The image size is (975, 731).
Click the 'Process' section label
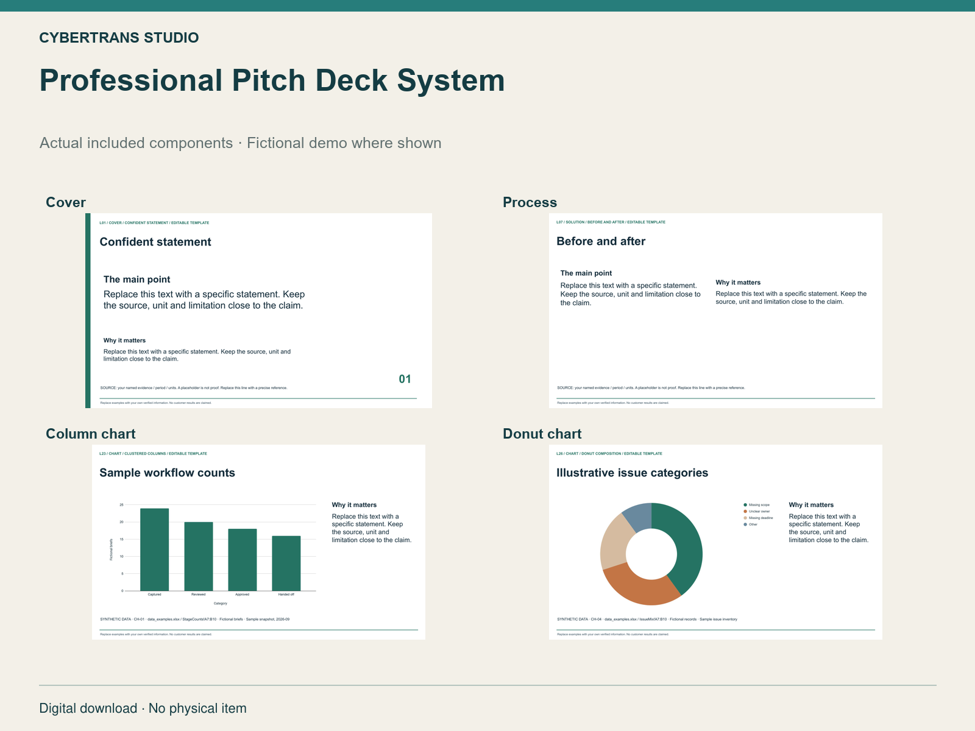pos(530,203)
